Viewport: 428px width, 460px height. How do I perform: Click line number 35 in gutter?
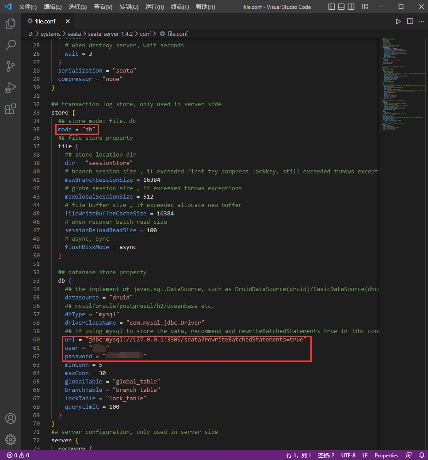(x=36, y=129)
